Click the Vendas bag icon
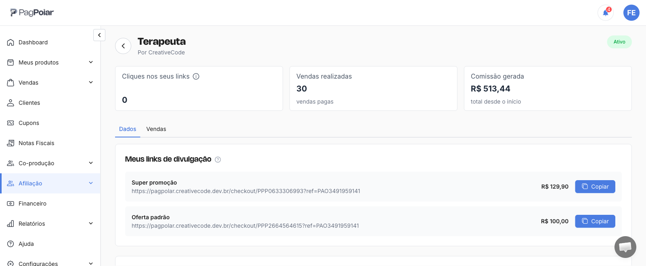Image resolution: width=646 pixels, height=266 pixels. click(10, 83)
